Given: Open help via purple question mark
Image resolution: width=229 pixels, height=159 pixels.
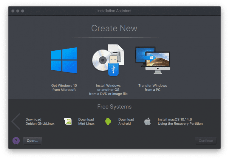Looking at the screenshot, I should pos(16,141).
